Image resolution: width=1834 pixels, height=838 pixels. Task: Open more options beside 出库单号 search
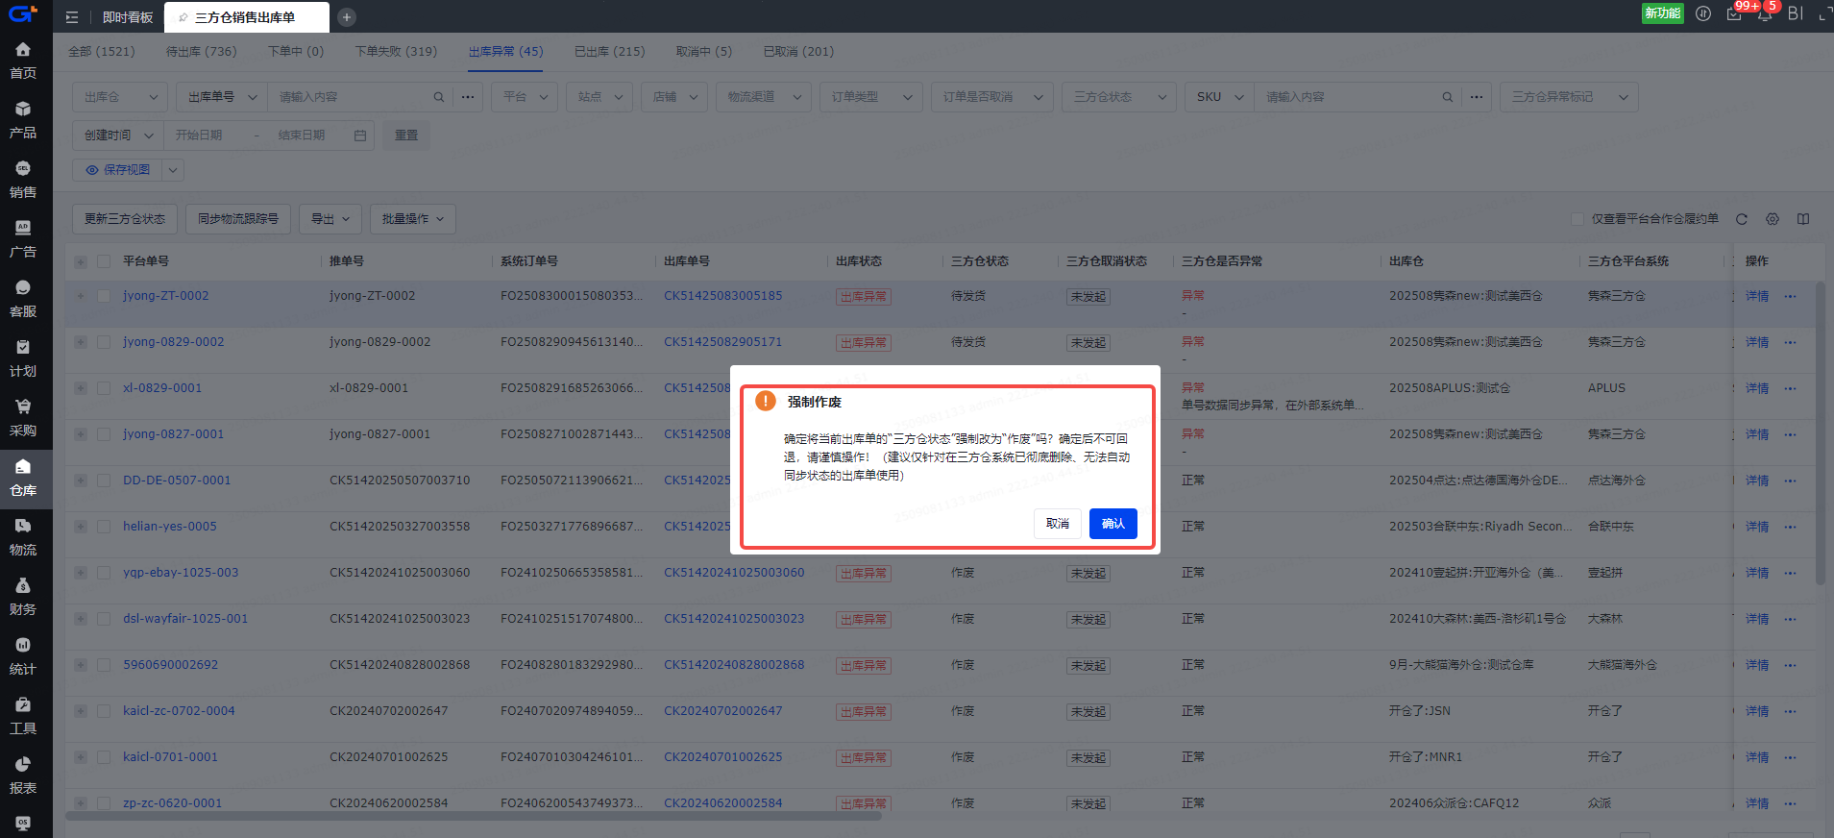[x=468, y=97]
